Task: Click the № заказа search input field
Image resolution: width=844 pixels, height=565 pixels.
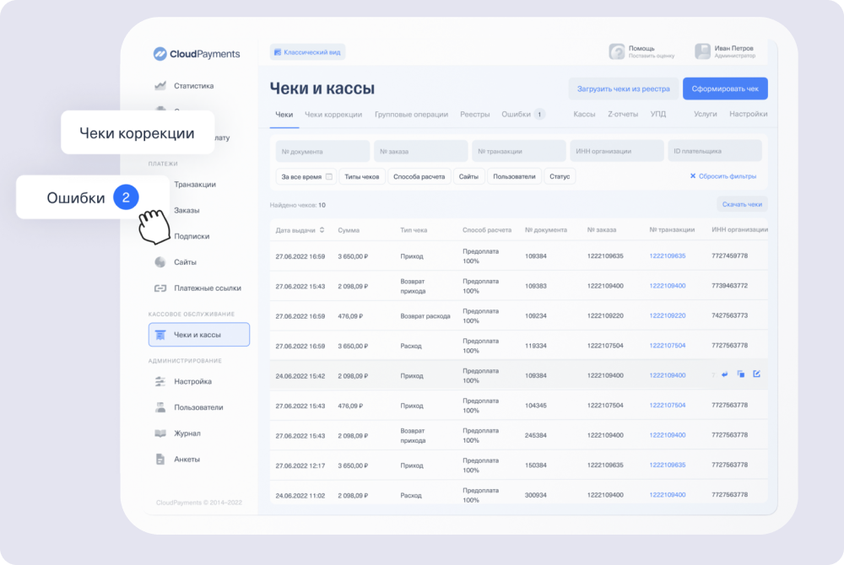Action: coord(419,150)
